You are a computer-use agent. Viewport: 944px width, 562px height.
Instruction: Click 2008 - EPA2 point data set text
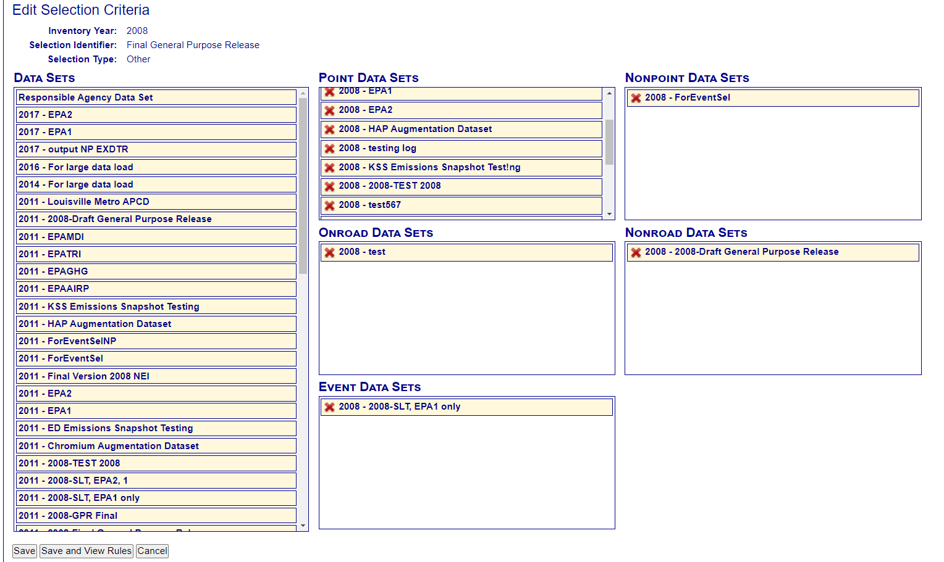click(x=366, y=110)
